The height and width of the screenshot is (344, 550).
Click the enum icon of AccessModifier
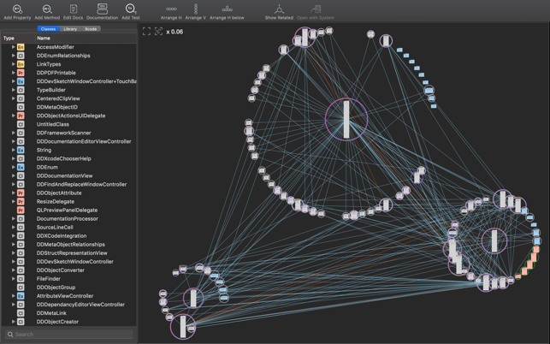pos(21,47)
